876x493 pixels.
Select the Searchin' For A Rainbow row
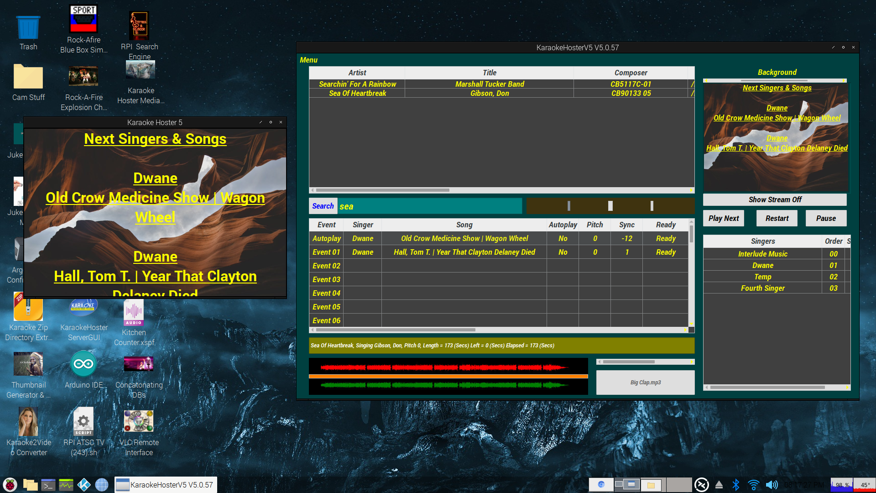[x=502, y=84]
